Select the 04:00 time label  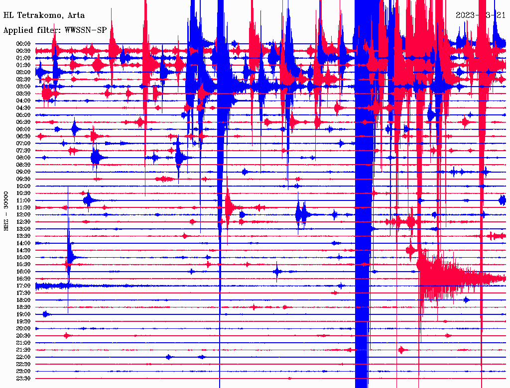click(x=23, y=101)
